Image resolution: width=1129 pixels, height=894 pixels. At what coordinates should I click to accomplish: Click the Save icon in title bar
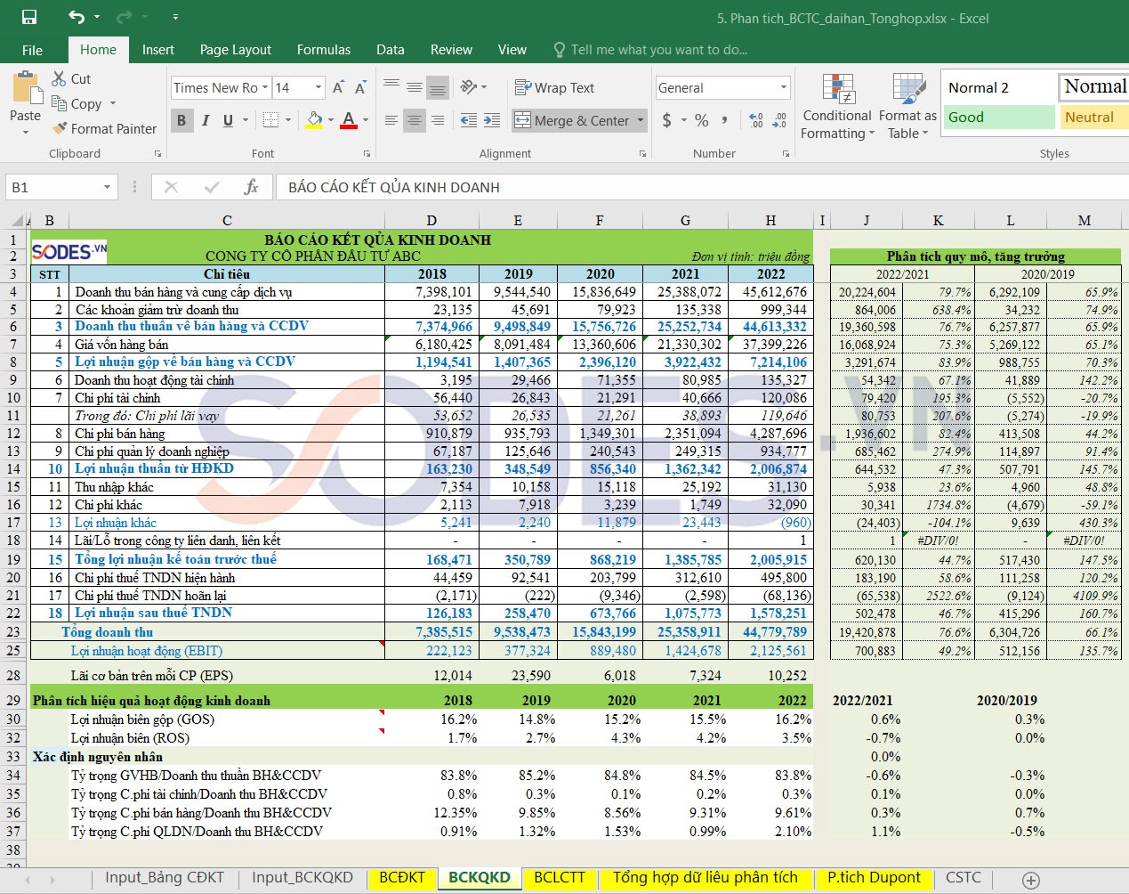[x=29, y=18]
